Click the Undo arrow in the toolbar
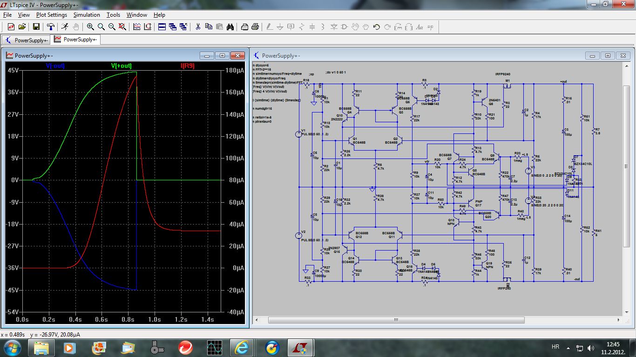The image size is (636, 357). click(x=377, y=27)
